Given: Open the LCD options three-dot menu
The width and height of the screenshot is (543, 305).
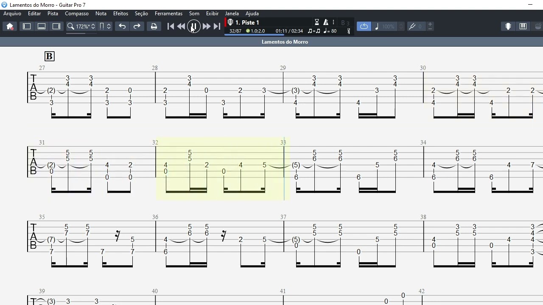Looking at the screenshot, I should tap(333, 22).
